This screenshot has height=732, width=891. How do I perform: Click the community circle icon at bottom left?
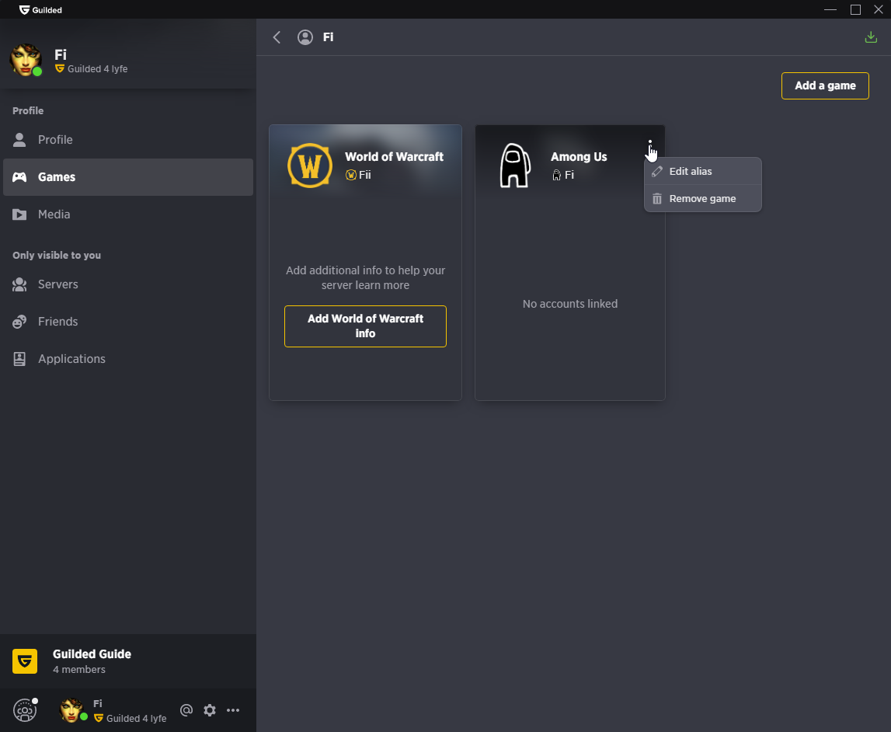tap(24, 709)
